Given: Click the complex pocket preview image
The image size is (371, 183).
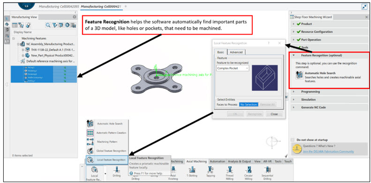Looking at the screenshot, I should (x=265, y=78).
